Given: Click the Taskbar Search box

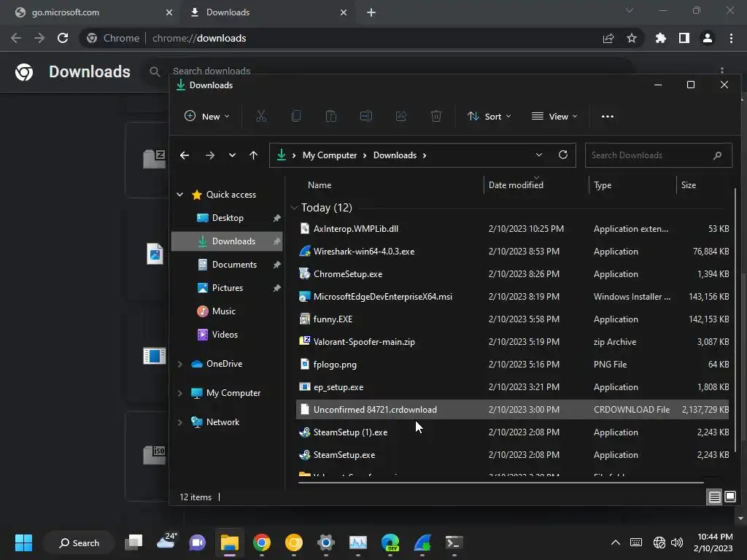Looking at the screenshot, I should click(79, 542).
